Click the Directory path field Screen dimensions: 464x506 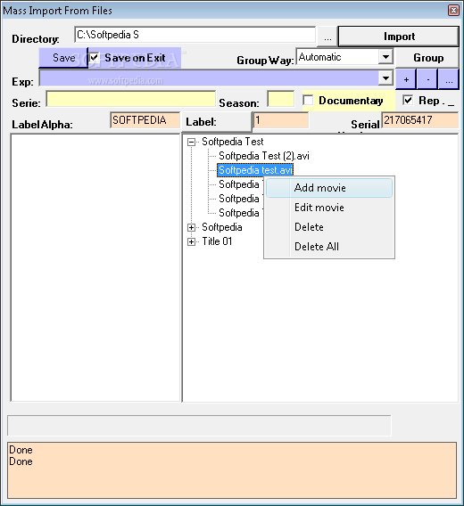[195, 35]
